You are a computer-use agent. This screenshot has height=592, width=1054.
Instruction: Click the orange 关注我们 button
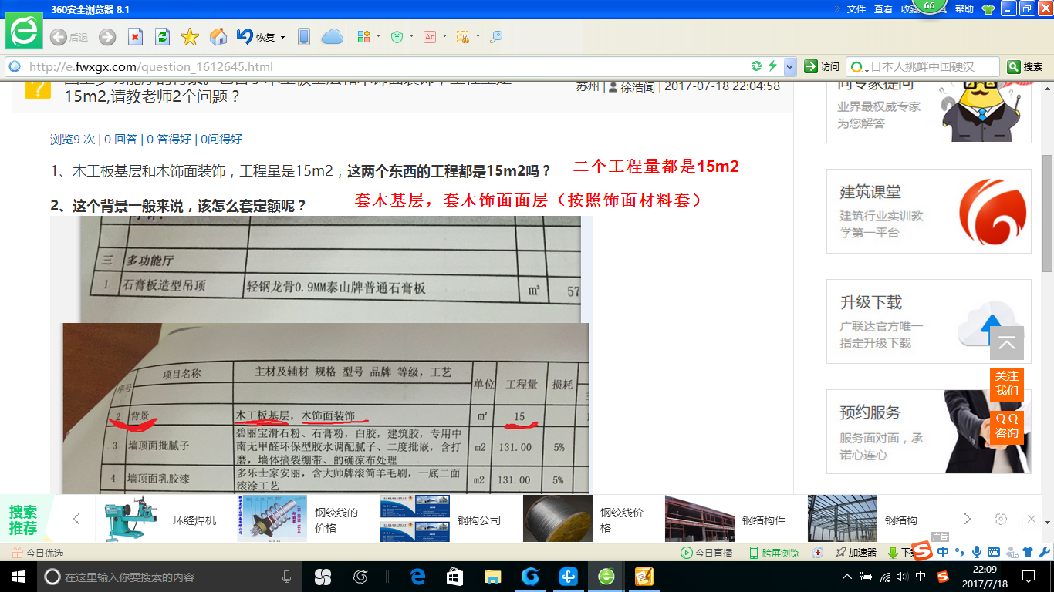coord(1007,383)
